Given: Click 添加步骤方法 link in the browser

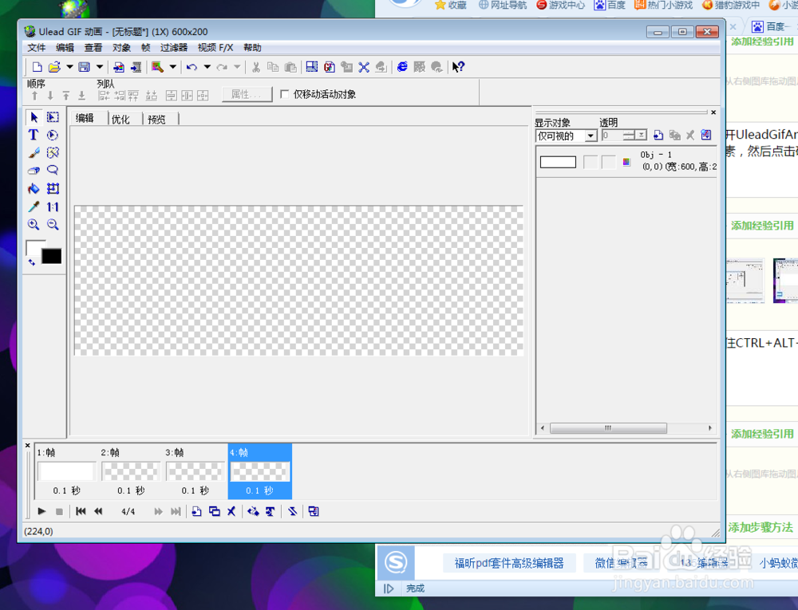Looking at the screenshot, I should (760, 528).
